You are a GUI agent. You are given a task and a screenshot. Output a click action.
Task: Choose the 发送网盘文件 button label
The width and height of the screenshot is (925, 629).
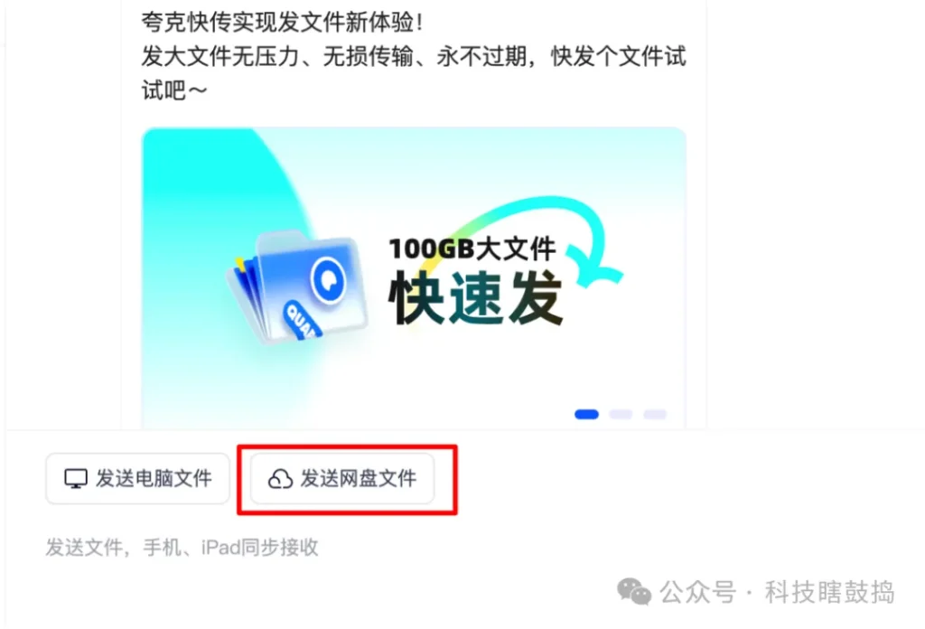(x=358, y=478)
